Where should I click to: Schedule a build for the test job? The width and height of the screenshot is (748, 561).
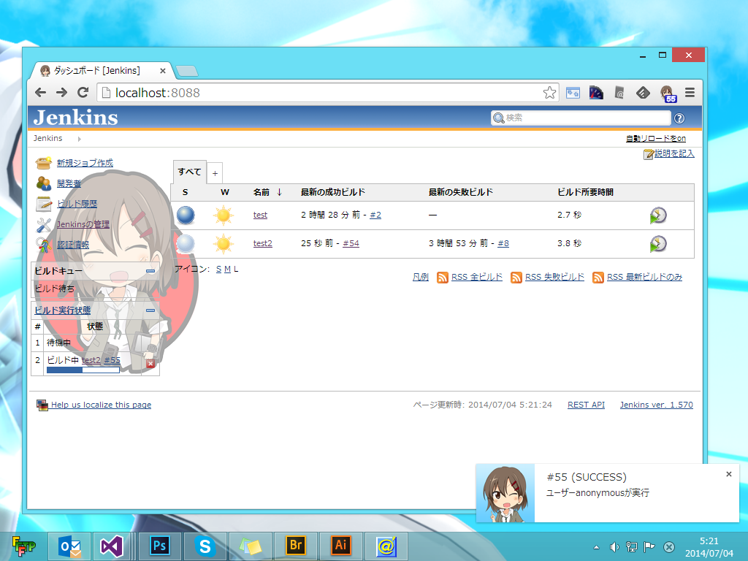(x=658, y=215)
